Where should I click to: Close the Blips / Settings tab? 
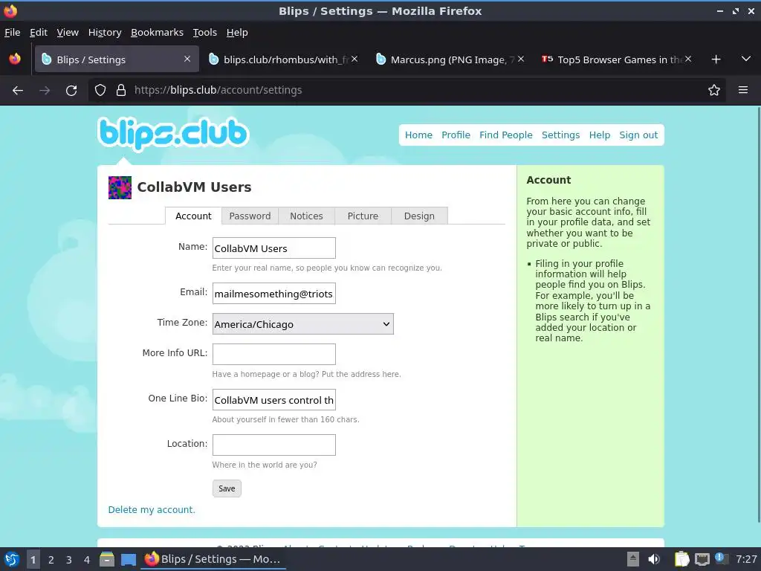point(187,59)
